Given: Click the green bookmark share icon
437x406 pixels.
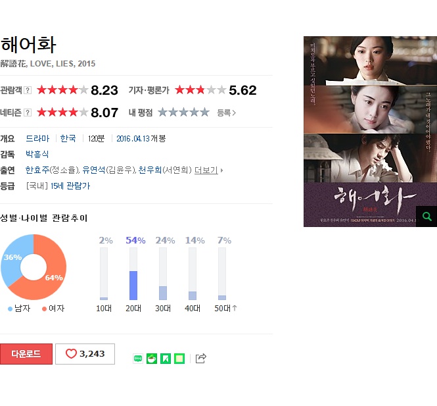Looking at the screenshot, I should point(165,359).
